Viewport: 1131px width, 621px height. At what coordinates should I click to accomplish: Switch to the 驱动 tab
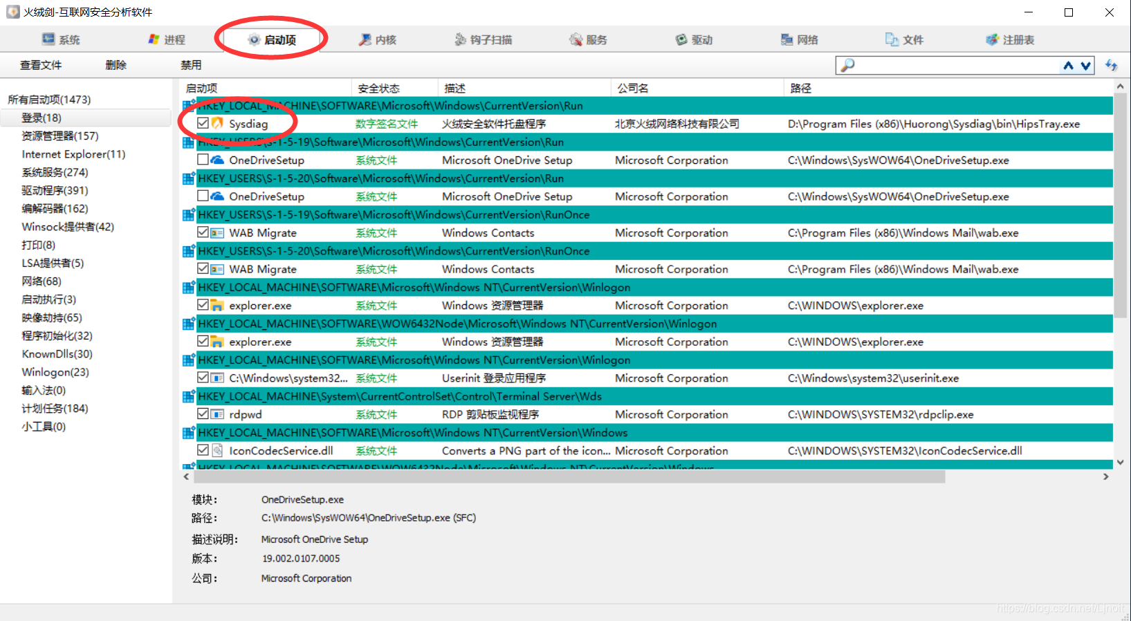coord(694,39)
